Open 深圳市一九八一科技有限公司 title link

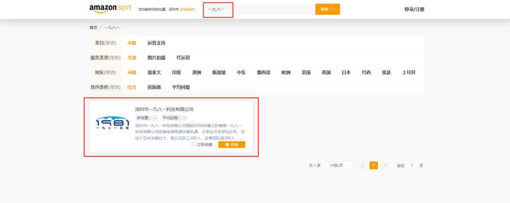tap(164, 109)
